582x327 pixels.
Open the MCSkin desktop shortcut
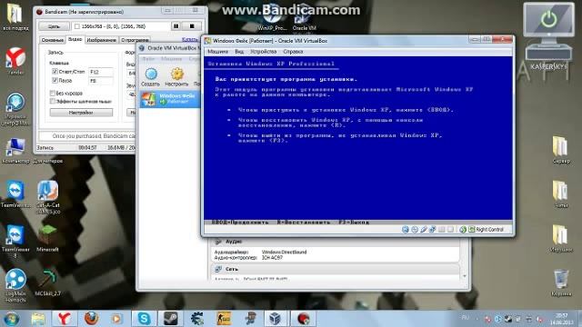pos(47,282)
